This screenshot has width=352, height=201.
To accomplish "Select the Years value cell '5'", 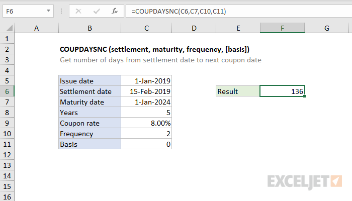I will tap(146, 113).
